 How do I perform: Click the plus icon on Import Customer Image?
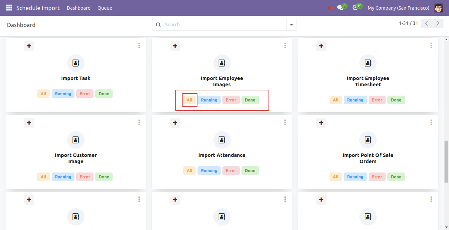(x=29, y=123)
